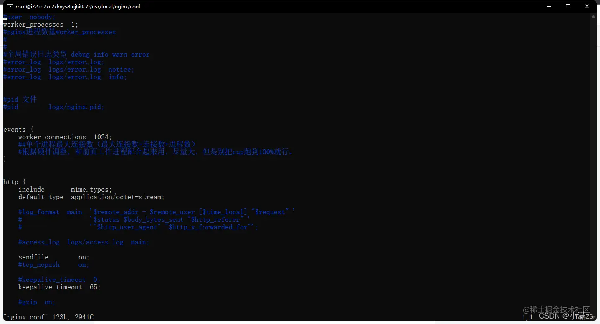
Task: Click the '#user nobody;' line
Action: point(29,17)
